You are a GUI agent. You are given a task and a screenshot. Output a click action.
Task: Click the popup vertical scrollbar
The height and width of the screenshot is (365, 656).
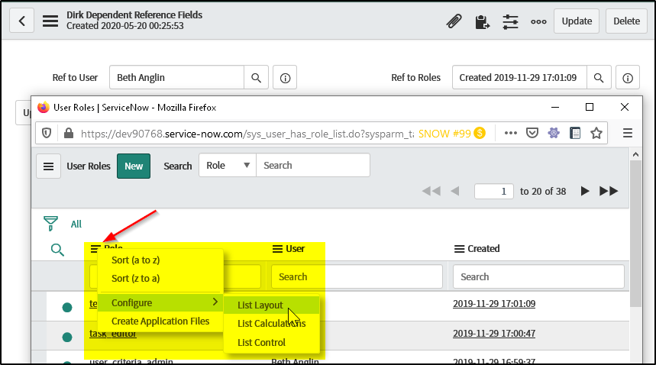click(635, 234)
